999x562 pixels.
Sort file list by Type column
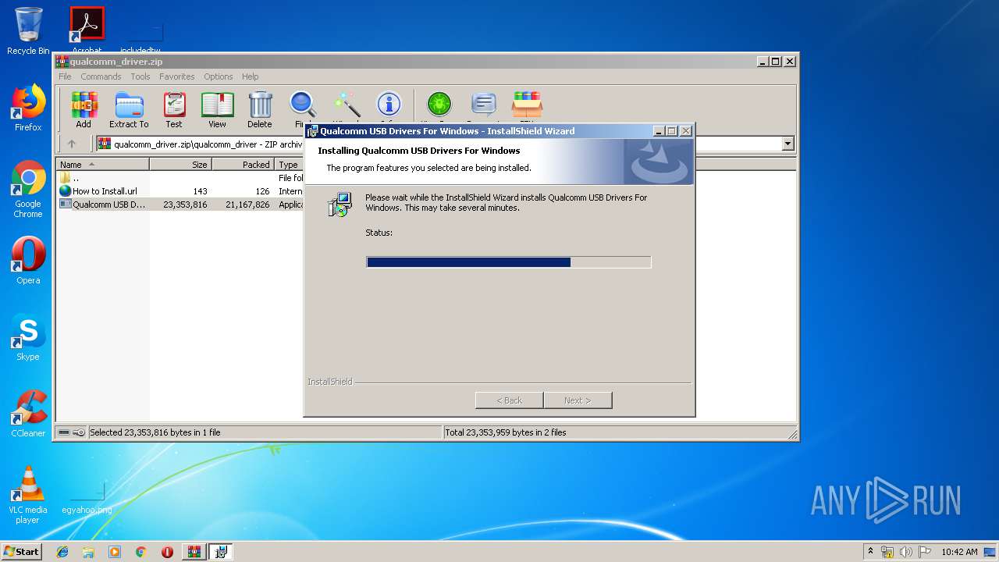pyautogui.click(x=290, y=165)
